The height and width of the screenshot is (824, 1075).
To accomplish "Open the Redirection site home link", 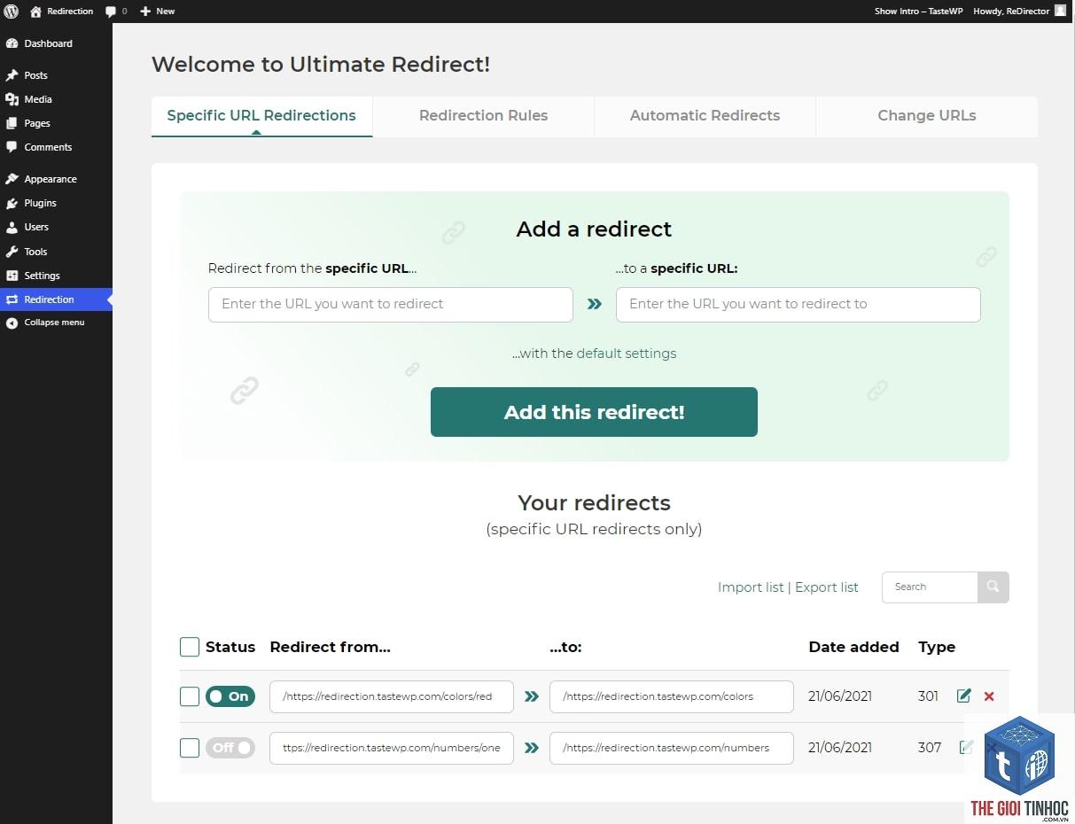I will coord(62,12).
